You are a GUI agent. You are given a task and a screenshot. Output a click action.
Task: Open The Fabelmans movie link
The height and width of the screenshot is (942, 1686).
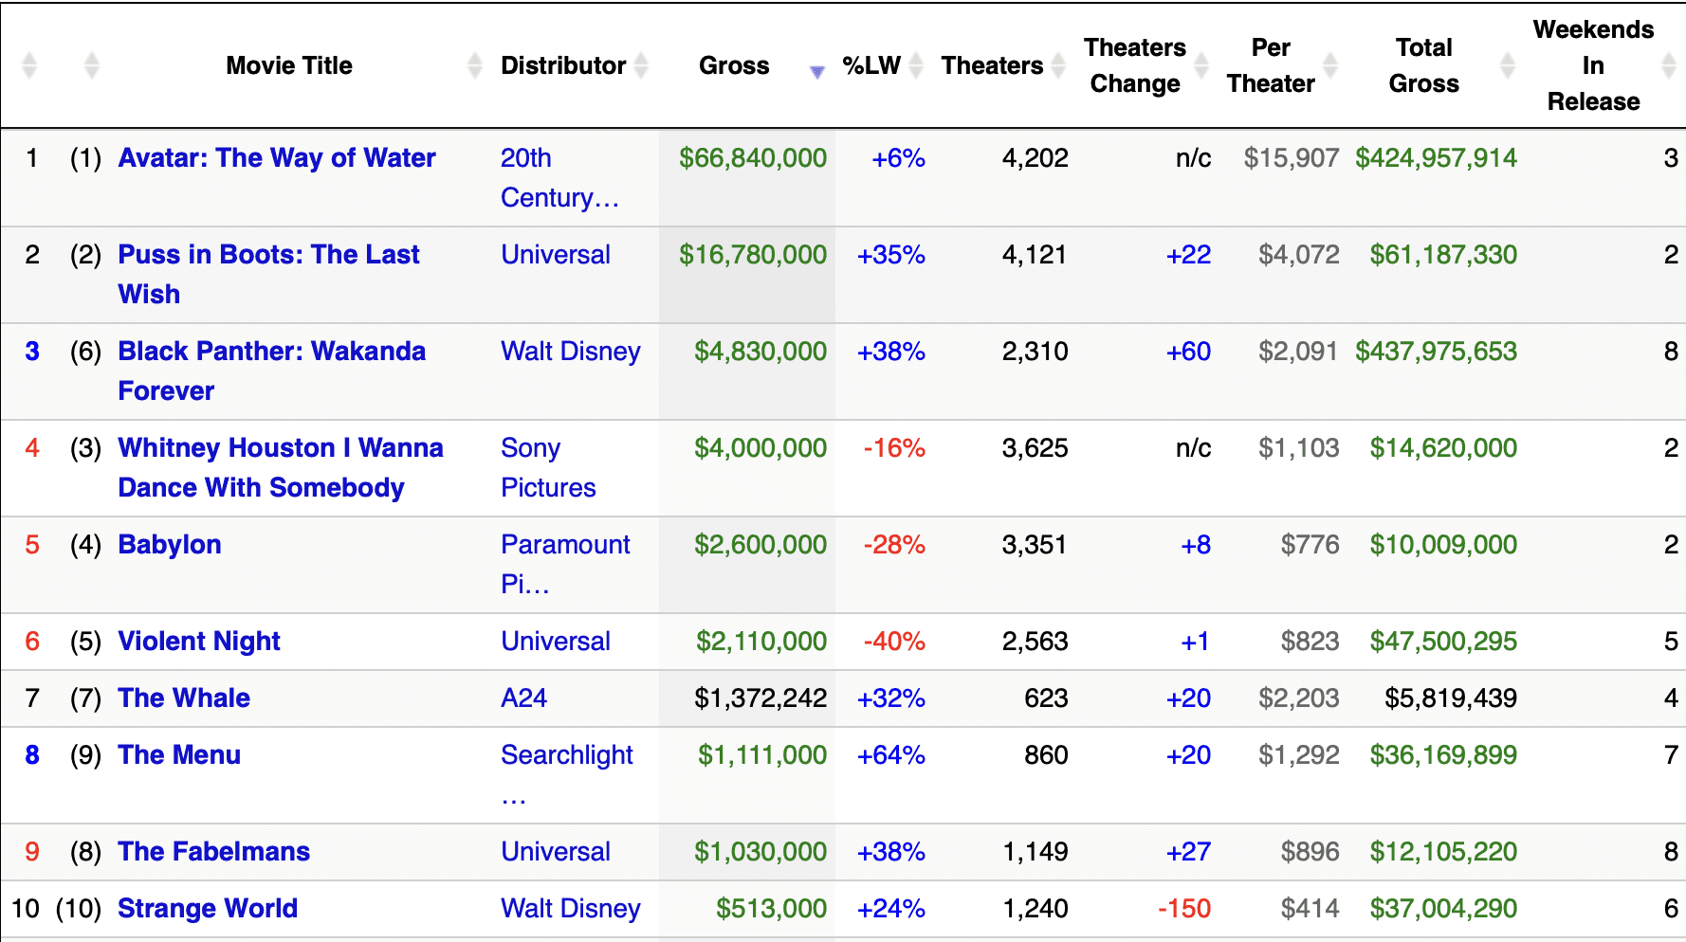tap(214, 851)
